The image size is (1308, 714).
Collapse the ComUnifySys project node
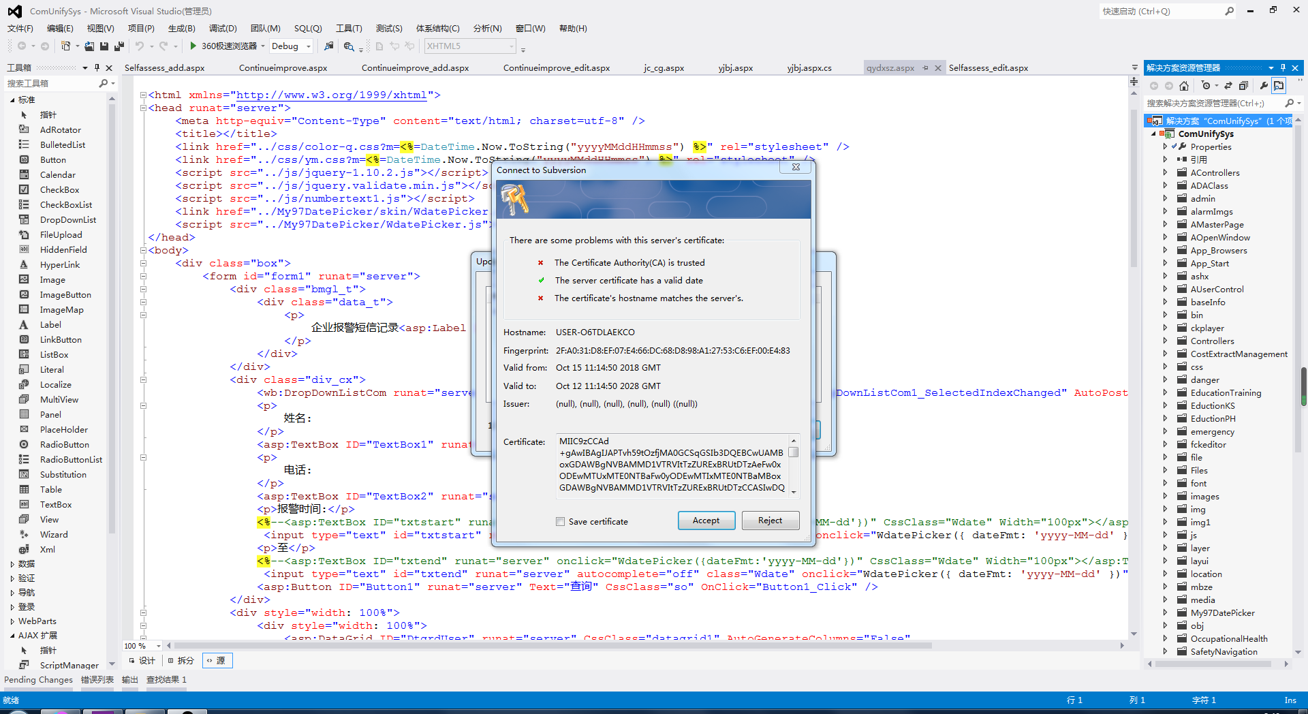click(x=1154, y=134)
